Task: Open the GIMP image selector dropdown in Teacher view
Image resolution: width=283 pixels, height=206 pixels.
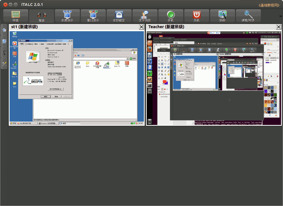Action: pyautogui.click(x=269, y=40)
